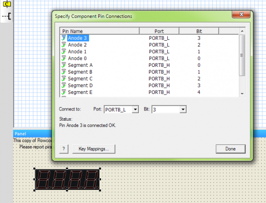Click the pin icon beside Anode 1

[x=64, y=51]
